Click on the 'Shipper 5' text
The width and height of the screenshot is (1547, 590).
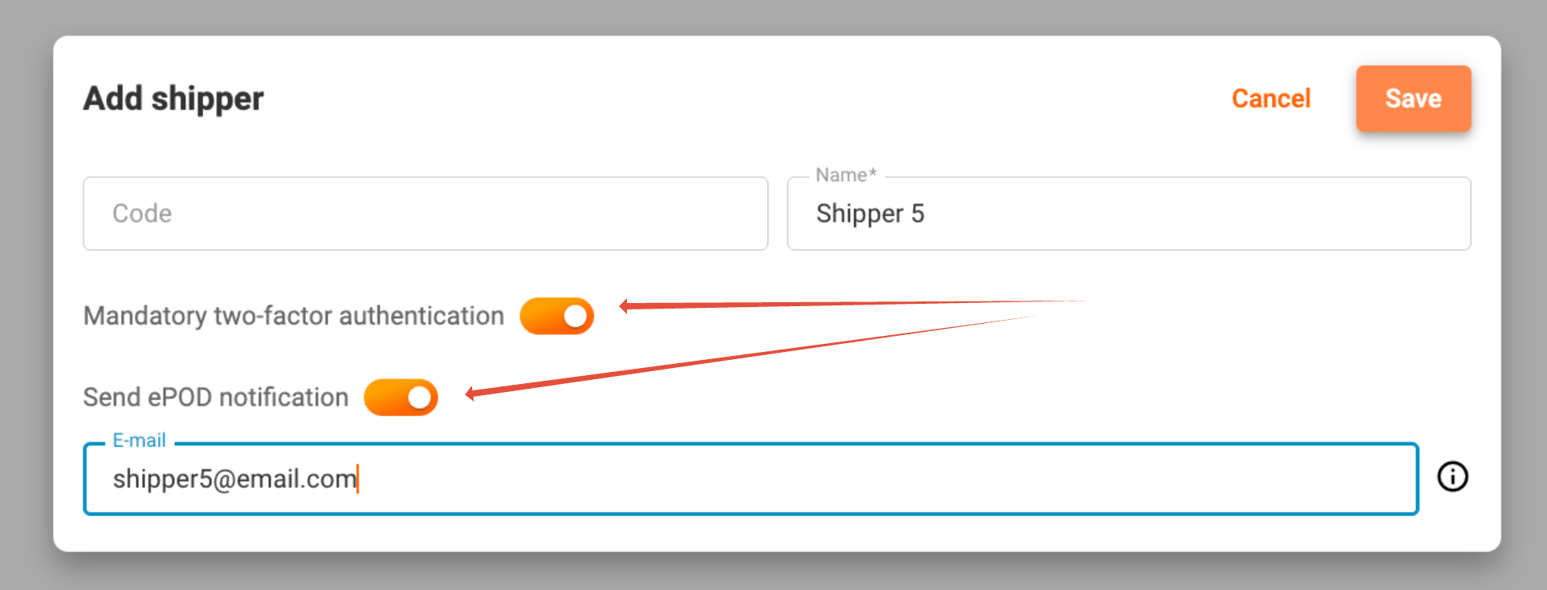870,213
